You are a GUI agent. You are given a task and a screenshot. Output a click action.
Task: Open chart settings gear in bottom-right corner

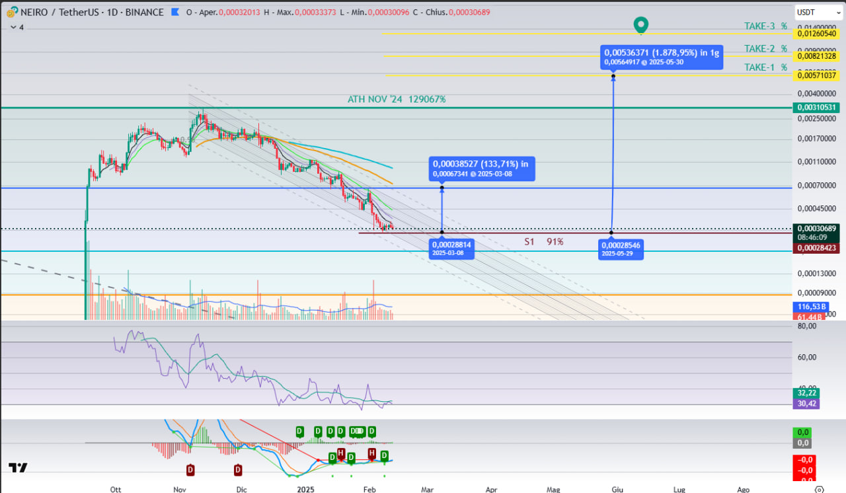click(819, 489)
